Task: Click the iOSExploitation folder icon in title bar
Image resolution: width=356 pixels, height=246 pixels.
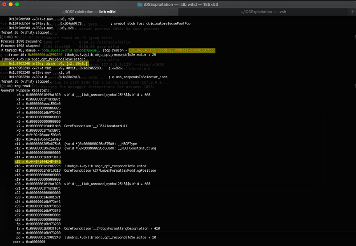Action: pos(140,4)
